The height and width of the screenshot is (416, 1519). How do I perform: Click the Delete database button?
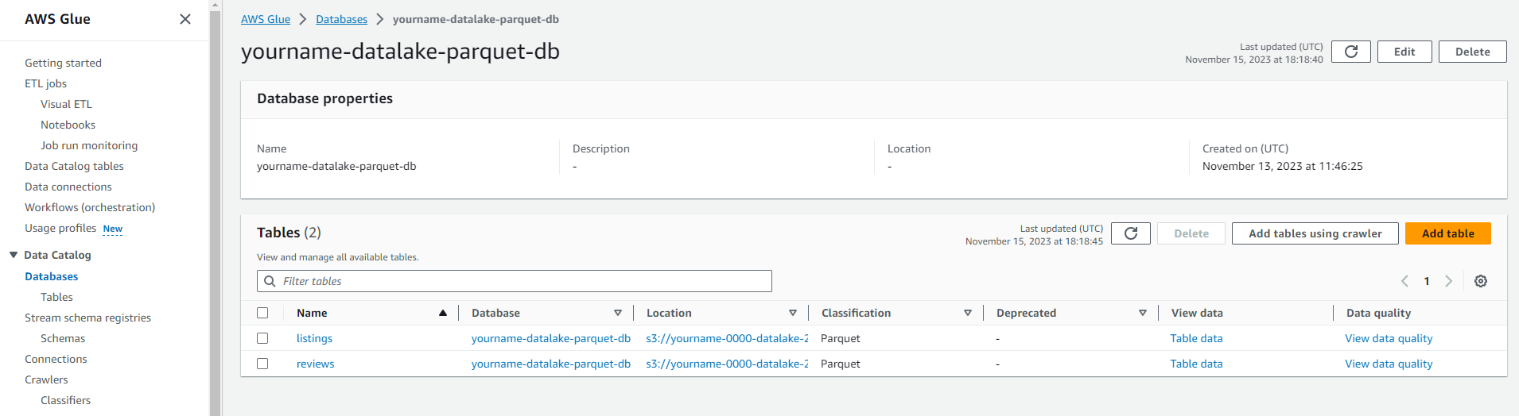tap(1472, 52)
